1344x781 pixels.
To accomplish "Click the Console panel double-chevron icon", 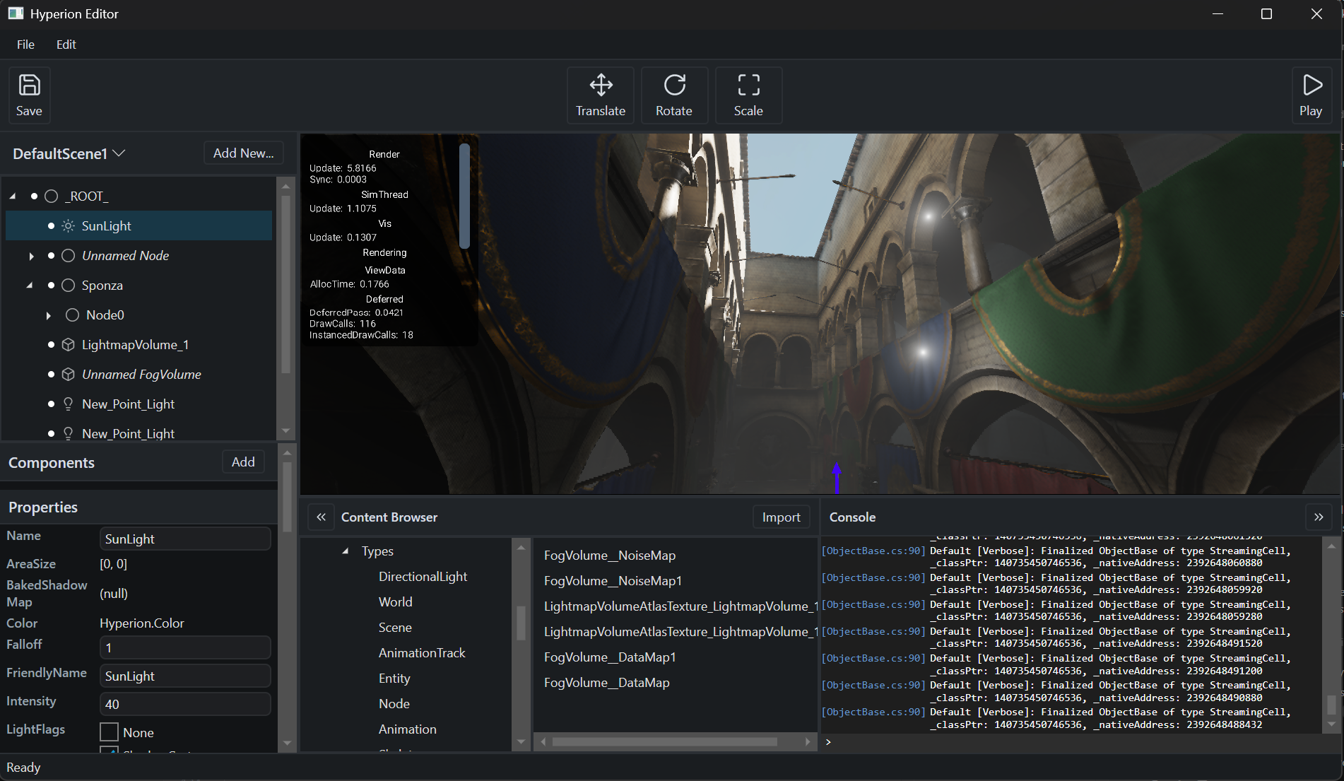I will point(1318,517).
